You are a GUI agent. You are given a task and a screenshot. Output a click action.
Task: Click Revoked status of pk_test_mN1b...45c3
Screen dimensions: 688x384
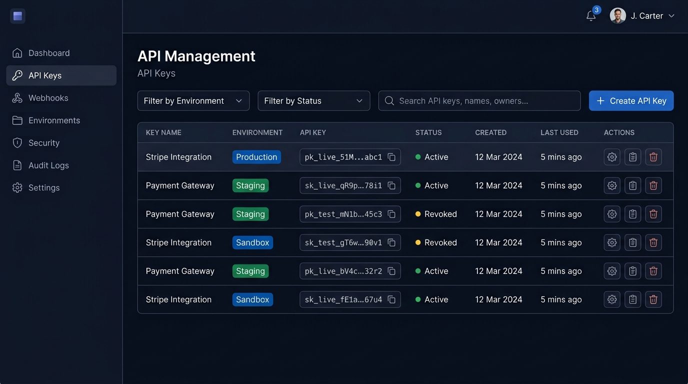(x=436, y=214)
